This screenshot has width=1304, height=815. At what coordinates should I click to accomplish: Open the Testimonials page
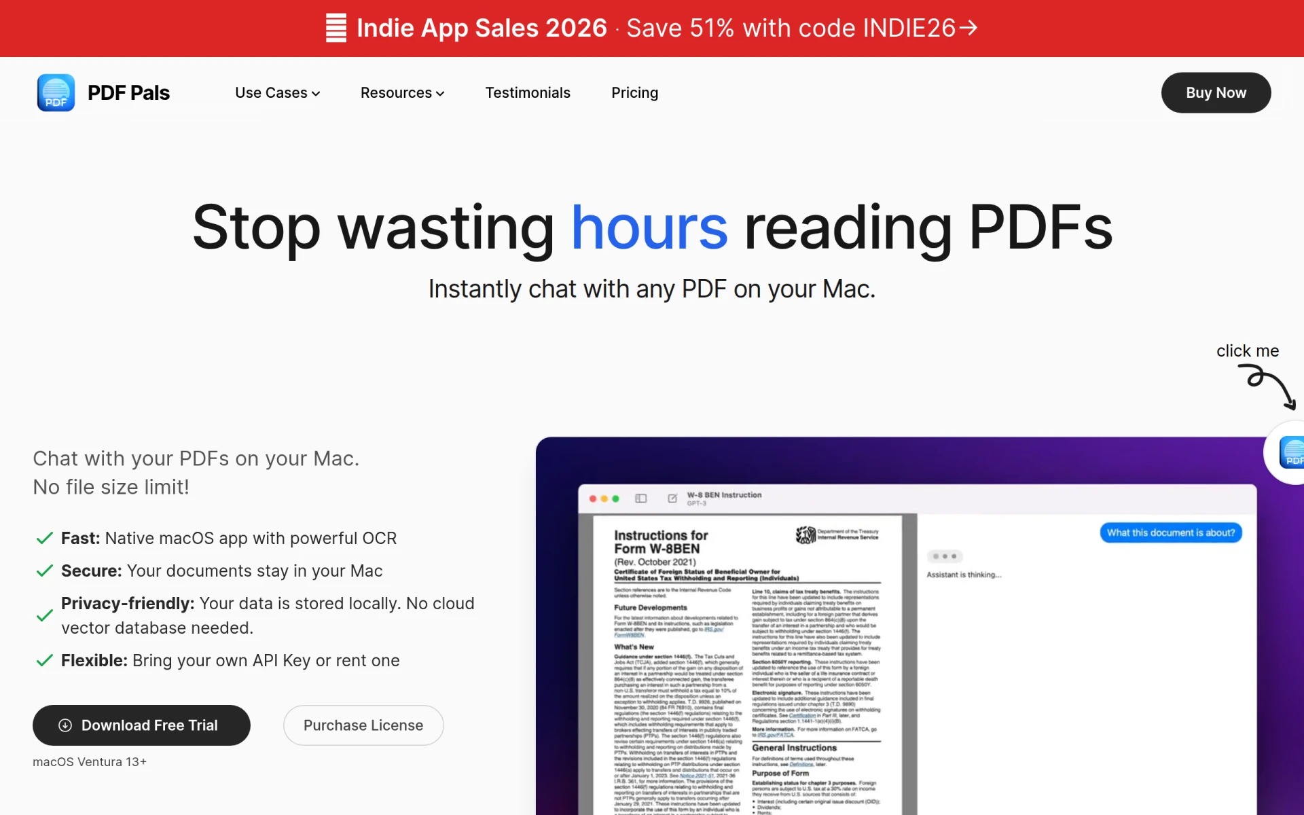pyautogui.click(x=528, y=92)
